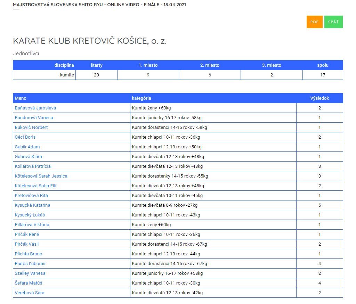The width and height of the screenshot is (356, 304).
Task: Select Pirčák Vasil link
Action: (x=26, y=244)
